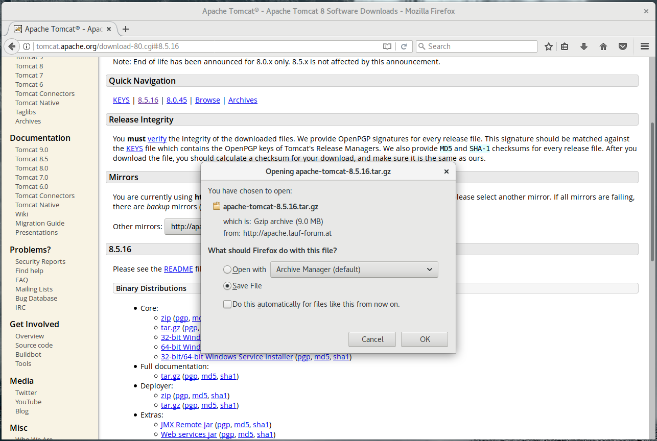
Task: Confirm download with the OK button
Action: coord(425,339)
